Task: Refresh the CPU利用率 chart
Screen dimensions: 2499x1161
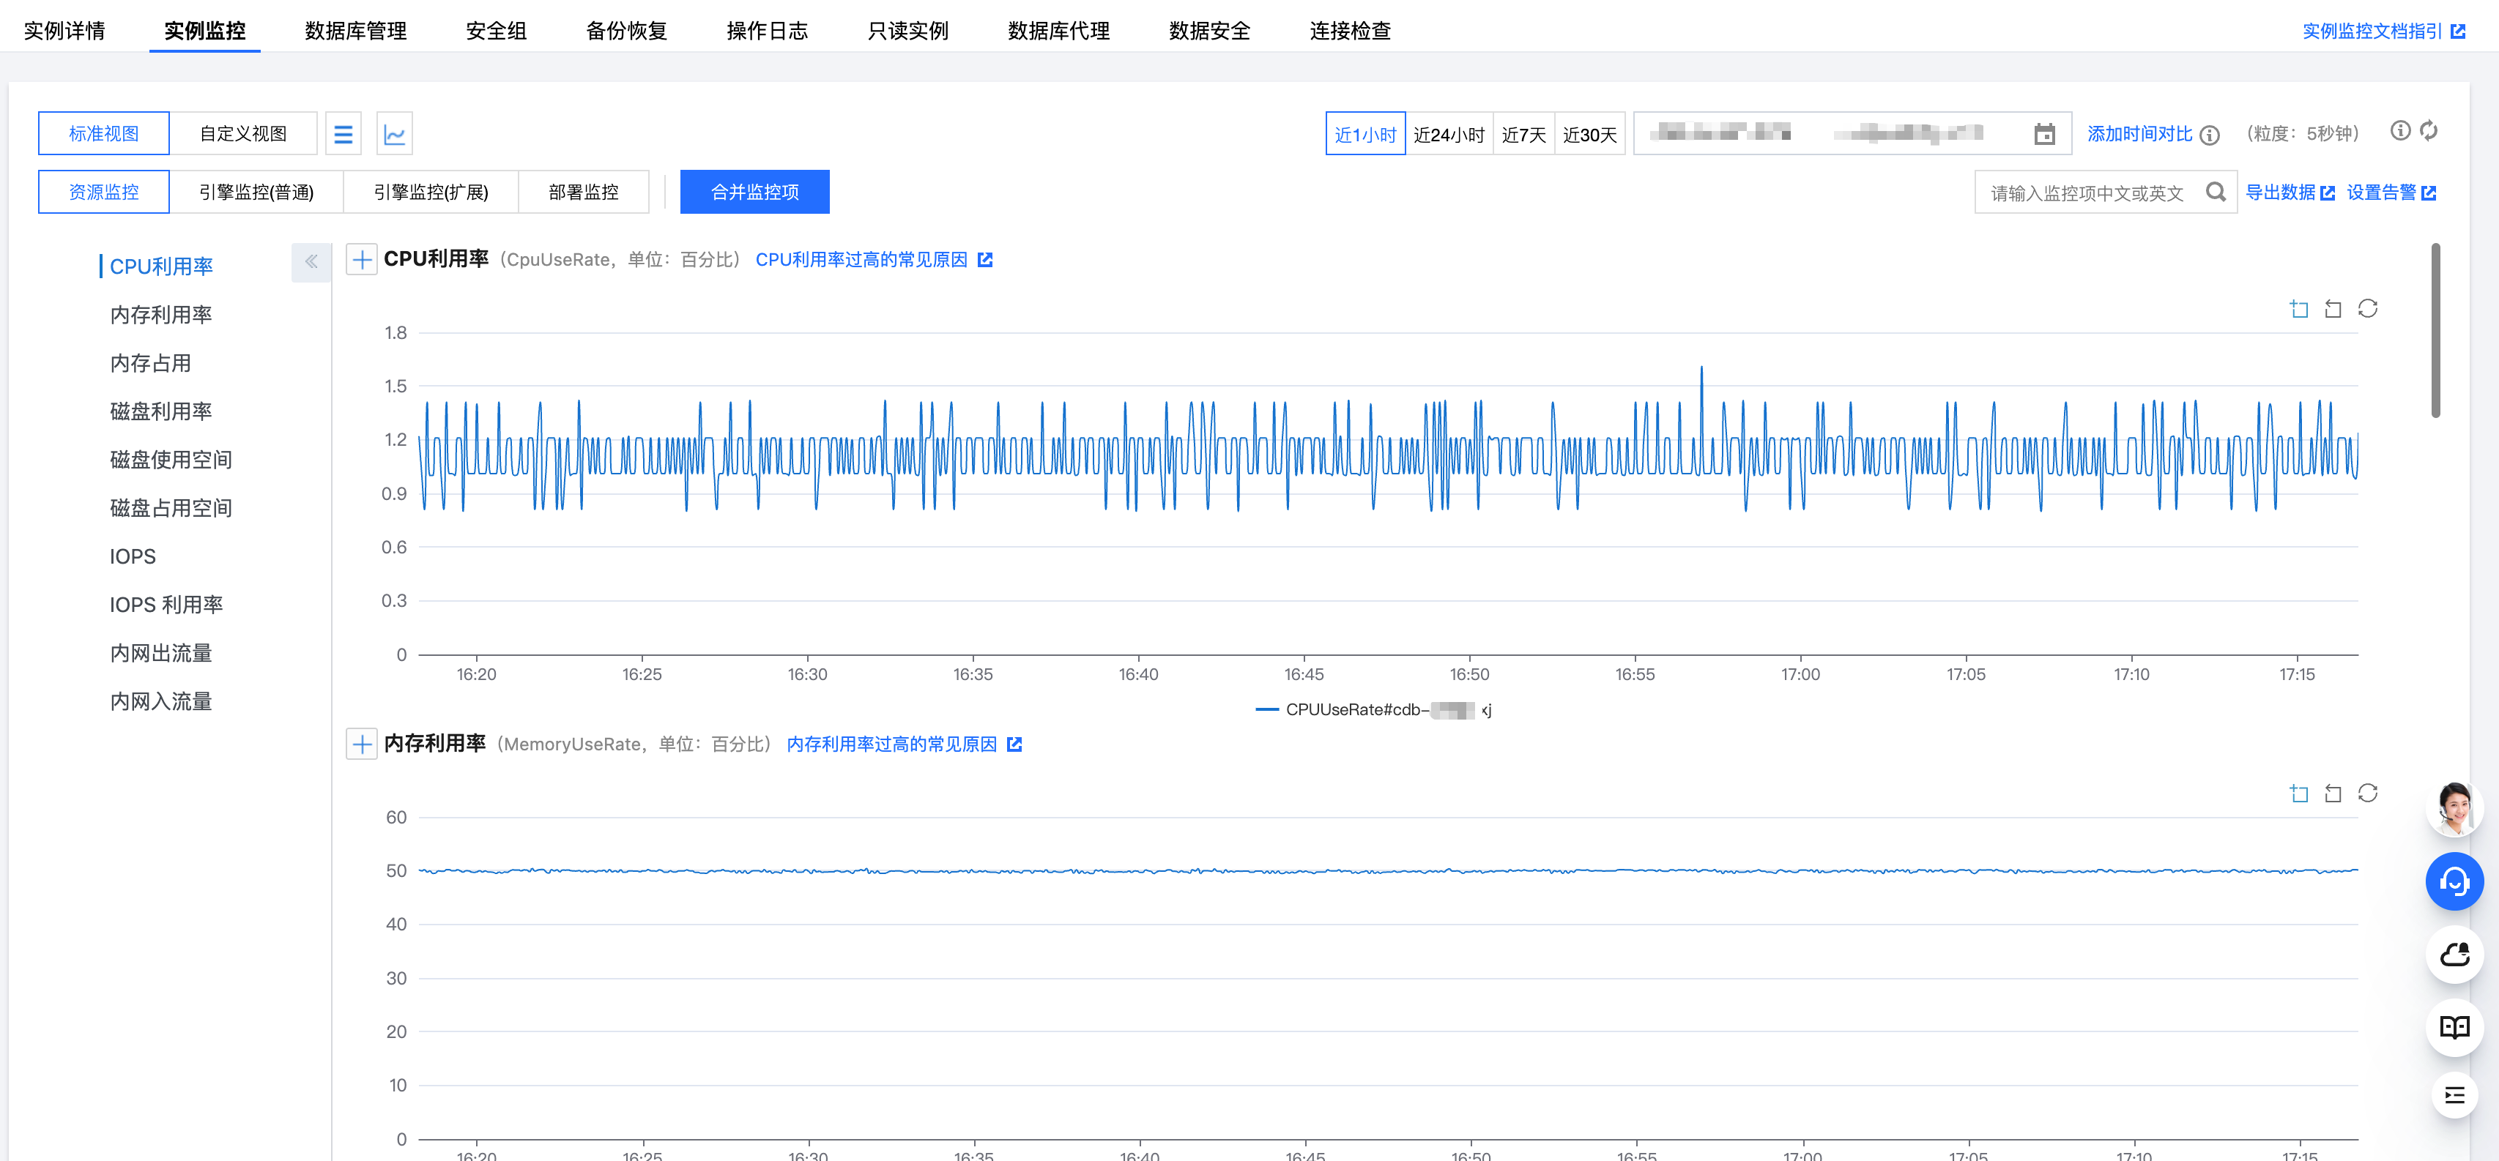Action: tap(2368, 308)
